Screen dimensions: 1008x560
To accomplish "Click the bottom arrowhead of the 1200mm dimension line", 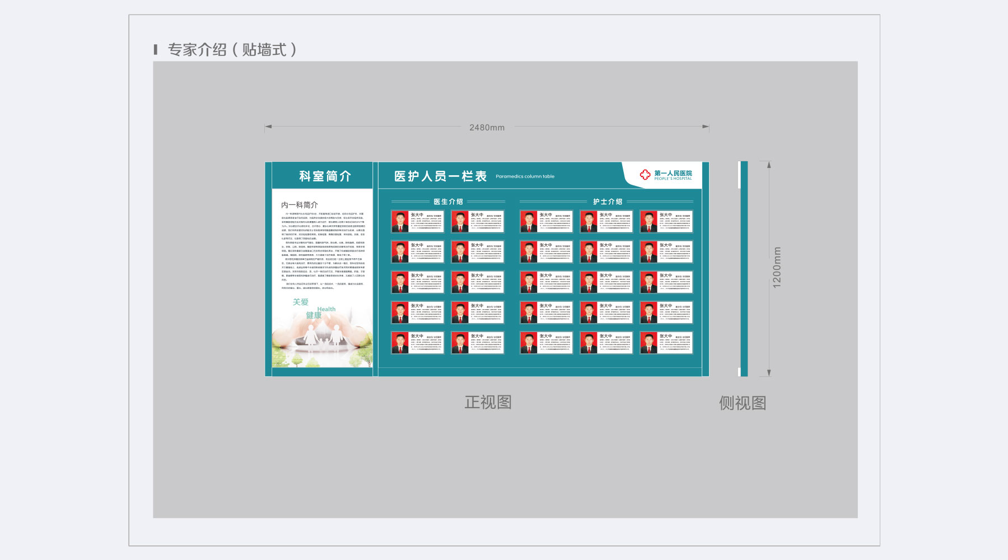I will pyautogui.click(x=769, y=372).
